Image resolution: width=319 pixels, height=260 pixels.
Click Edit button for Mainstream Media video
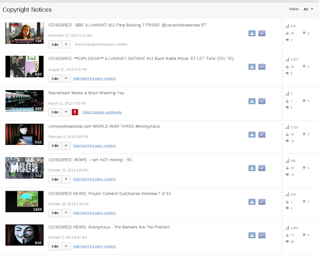55,112
